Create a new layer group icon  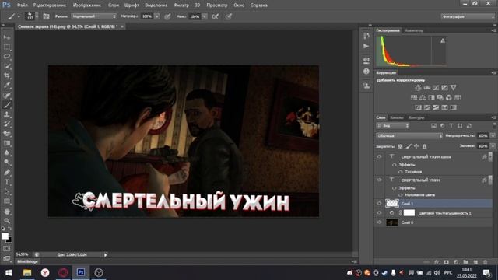pos(465,262)
